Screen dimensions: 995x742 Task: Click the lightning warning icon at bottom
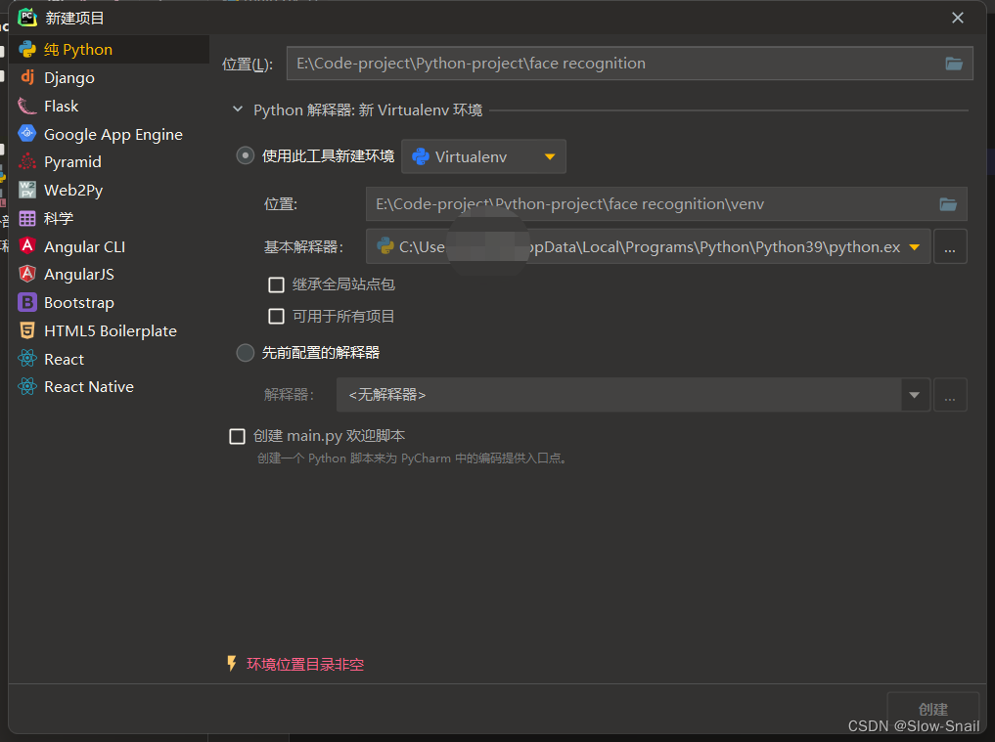coord(232,664)
